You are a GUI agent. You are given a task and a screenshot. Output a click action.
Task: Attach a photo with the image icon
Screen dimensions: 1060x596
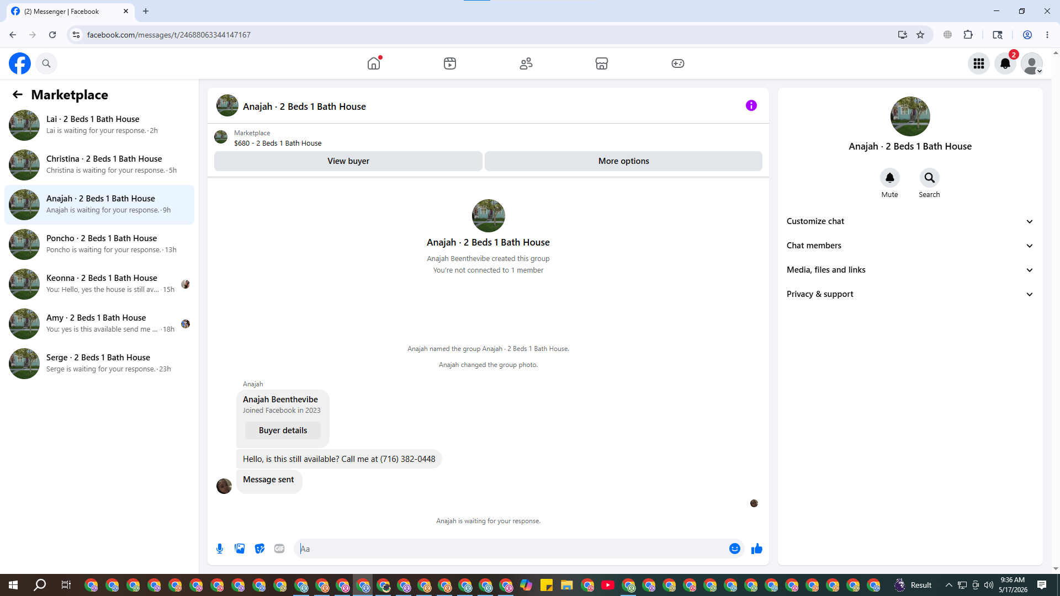tap(240, 549)
